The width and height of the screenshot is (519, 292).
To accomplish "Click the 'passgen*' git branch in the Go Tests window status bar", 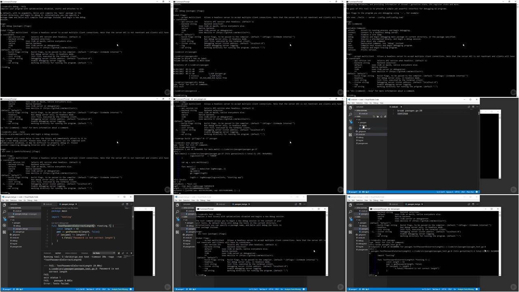I will [x=7, y=289].
